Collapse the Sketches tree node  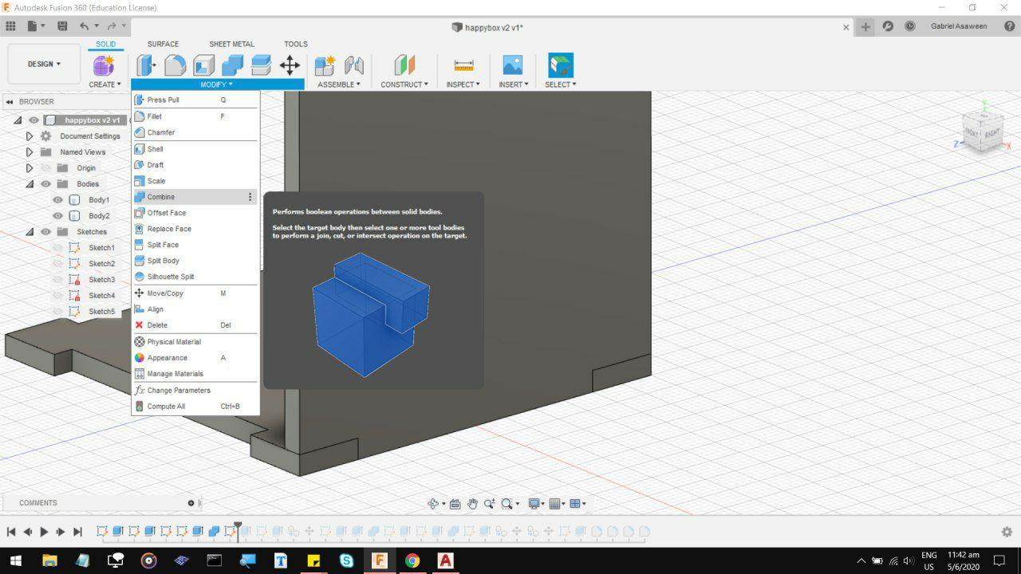tap(30, 232)
